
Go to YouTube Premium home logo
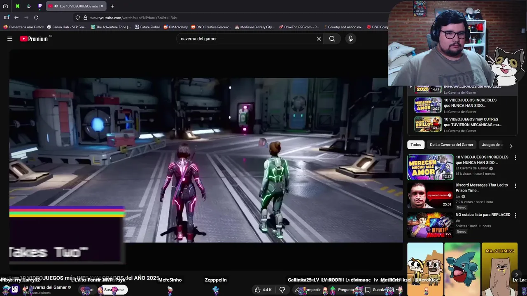(34, 39)
